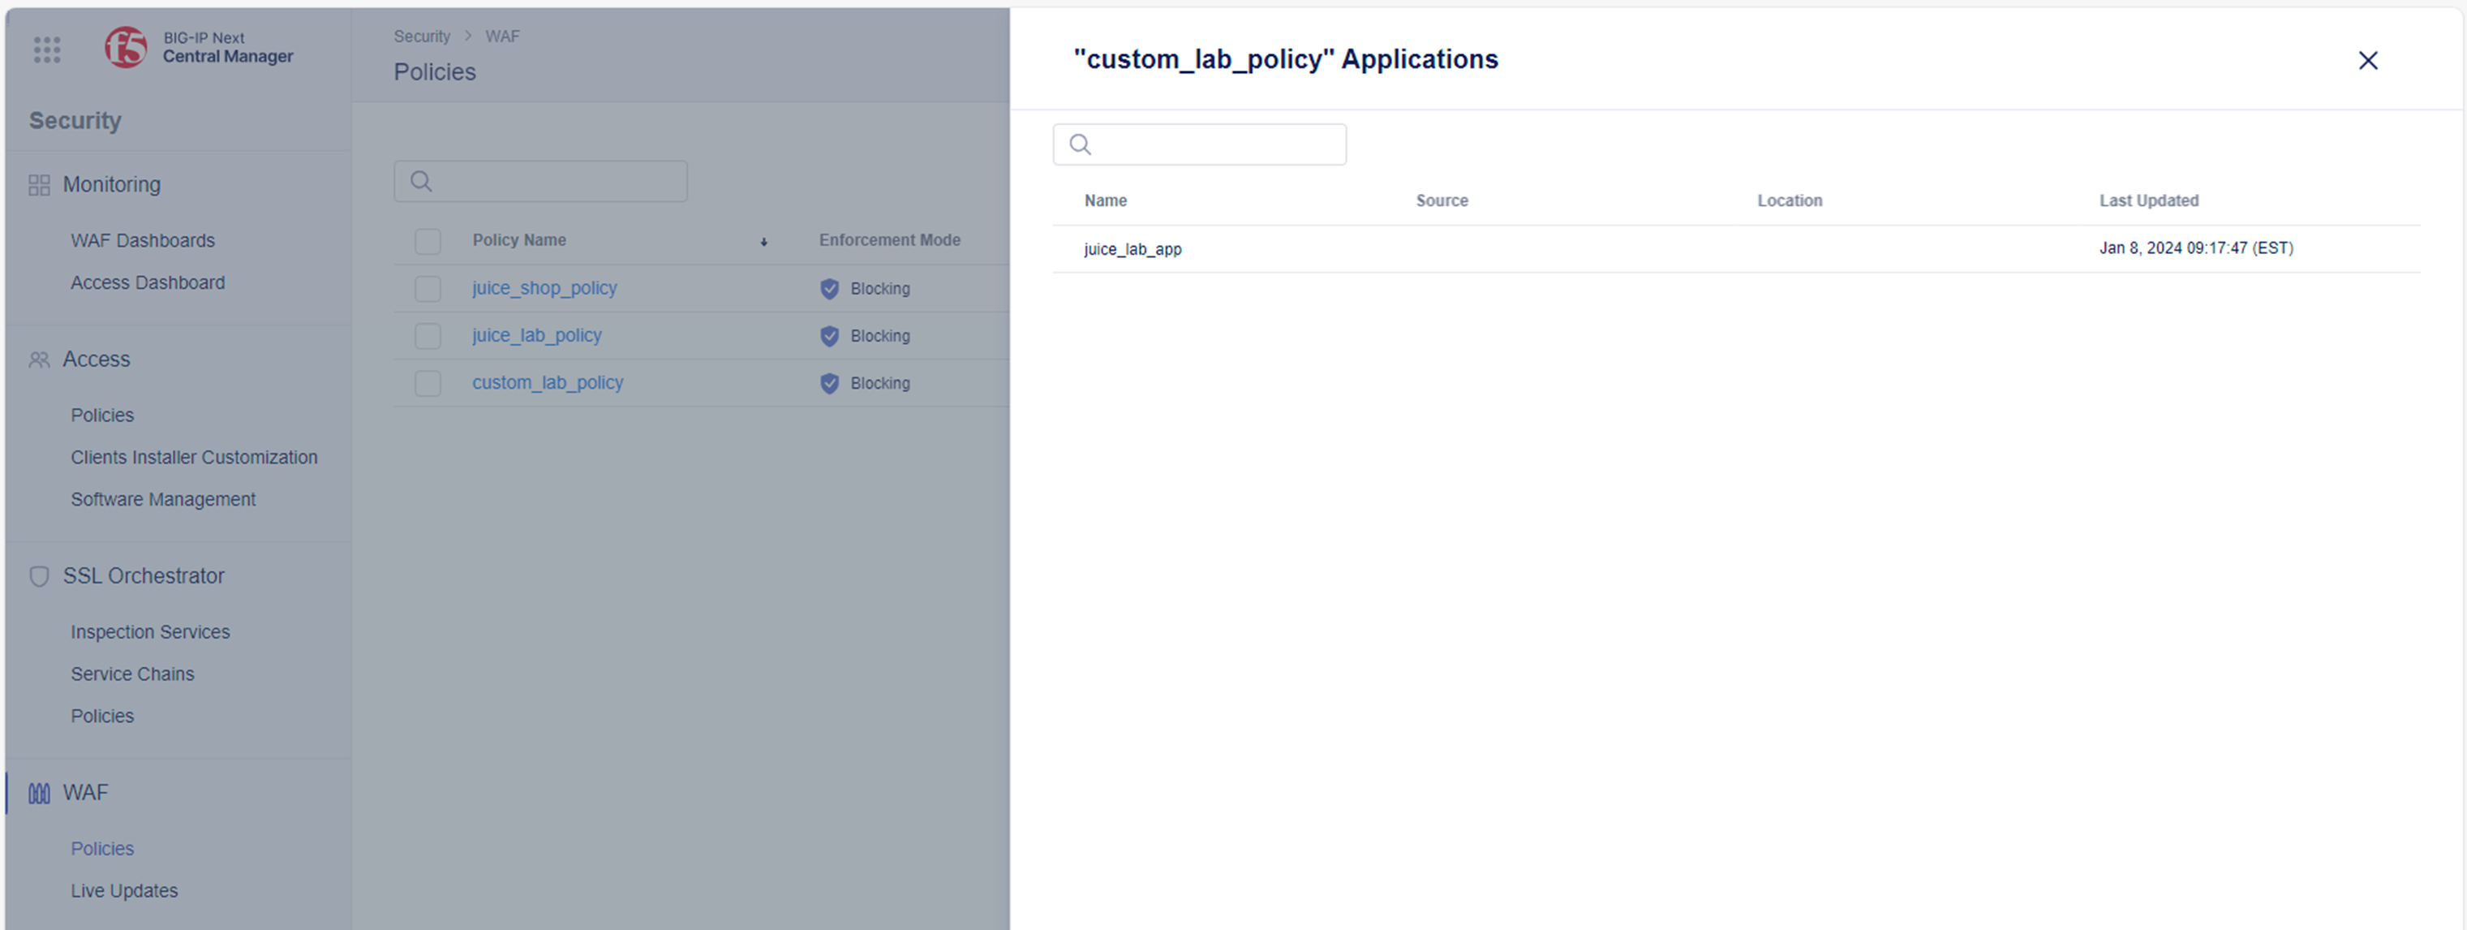Expand the SSL Orchestrator Policies section
Image resolution: width=2467 pixels, height=930 pixels.
point(101,716)
